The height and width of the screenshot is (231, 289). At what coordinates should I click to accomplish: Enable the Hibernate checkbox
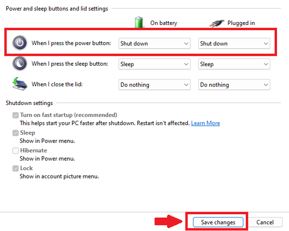tap(16, 151)
